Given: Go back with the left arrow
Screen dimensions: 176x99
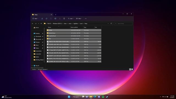Looking at the screenshot, I should (32, 24).
